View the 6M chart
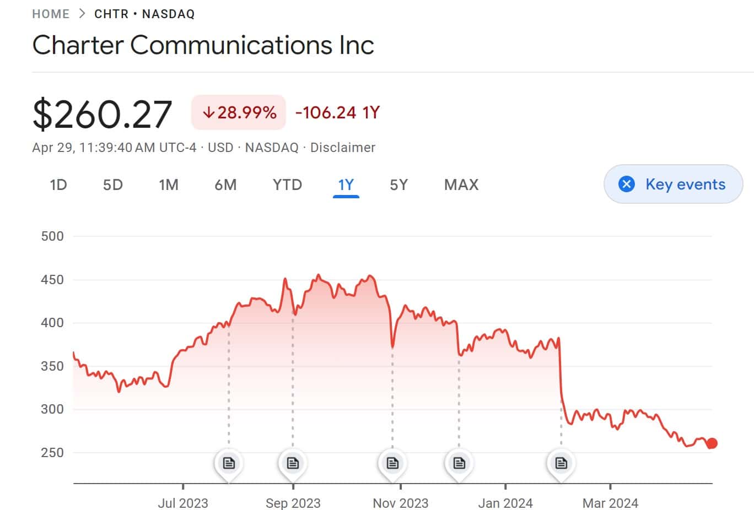The width and height of the screenshot is (754, 510). (x=225, y=185)
